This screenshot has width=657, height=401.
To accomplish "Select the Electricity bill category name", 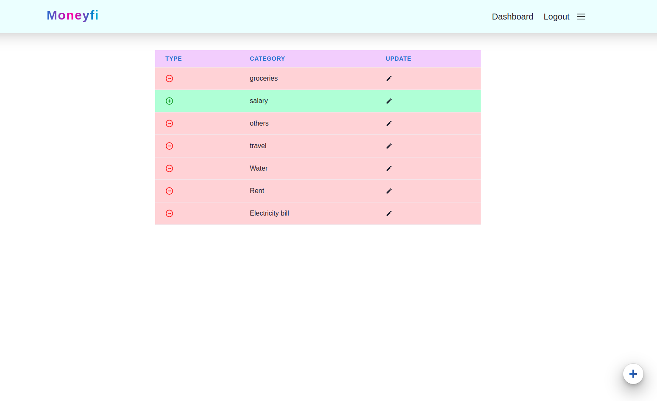I will (269, 213).
